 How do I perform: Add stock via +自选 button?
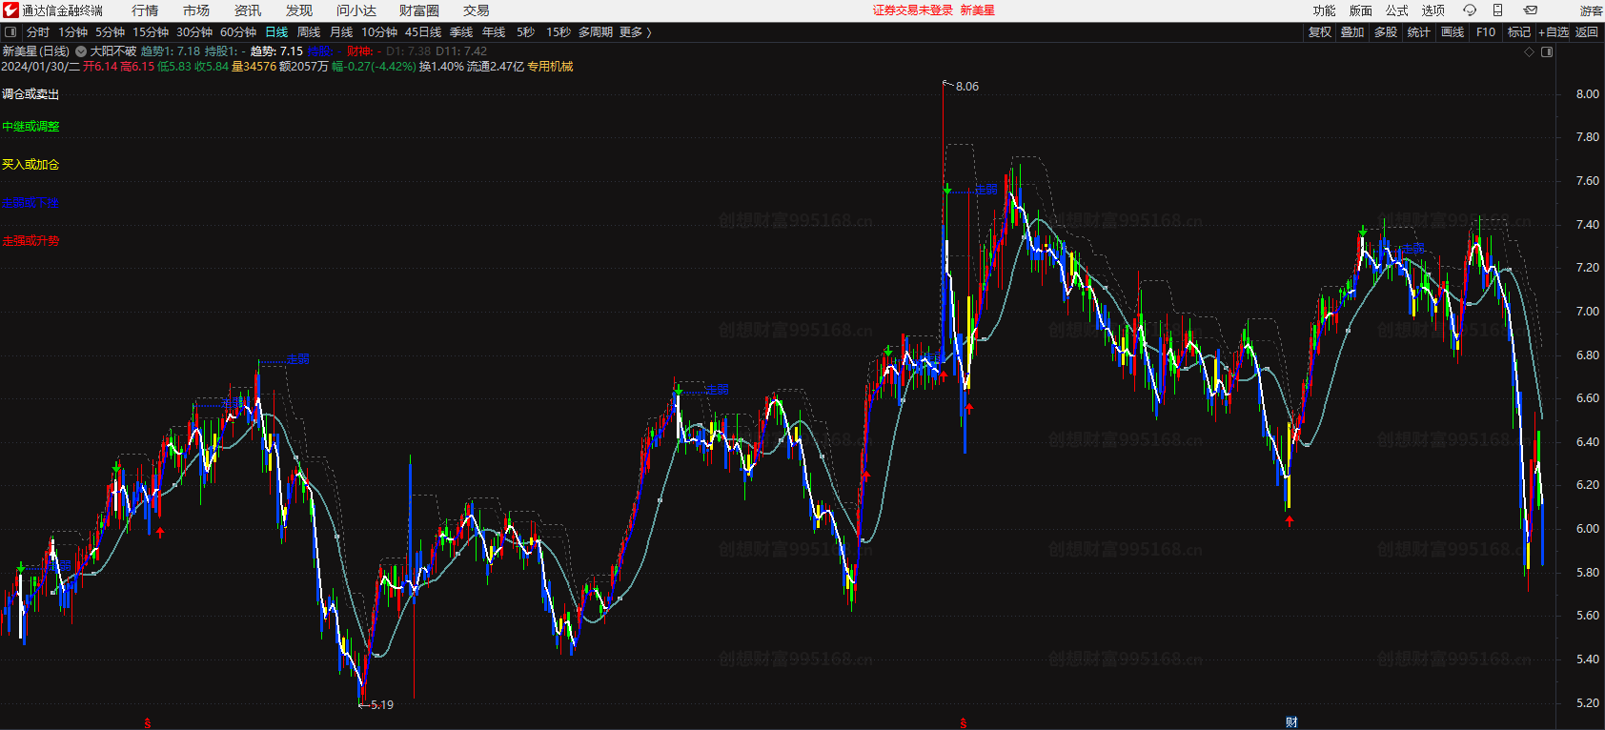click(x=1554, y=32)
